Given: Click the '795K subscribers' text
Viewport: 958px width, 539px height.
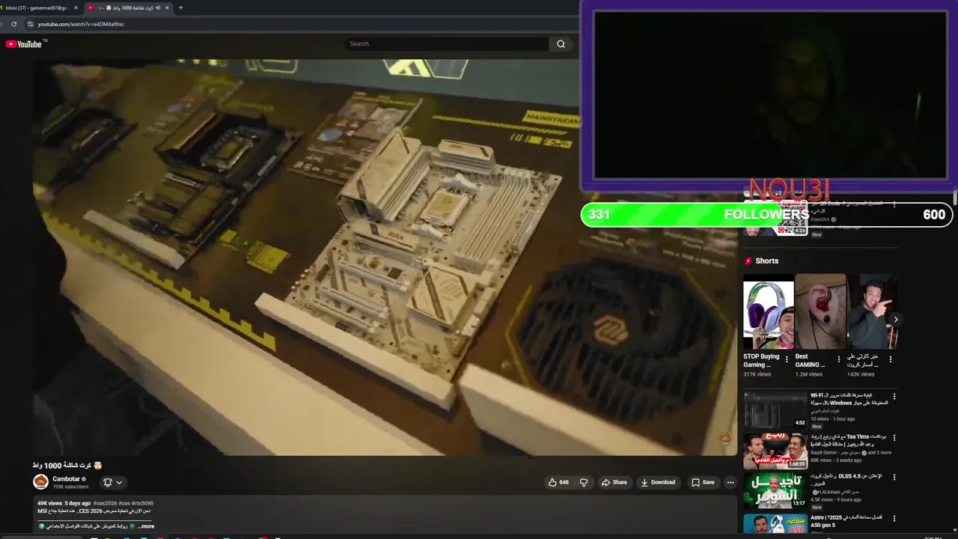Looking at the screenshot, I should pyautogui.click(x=70, y=487).
